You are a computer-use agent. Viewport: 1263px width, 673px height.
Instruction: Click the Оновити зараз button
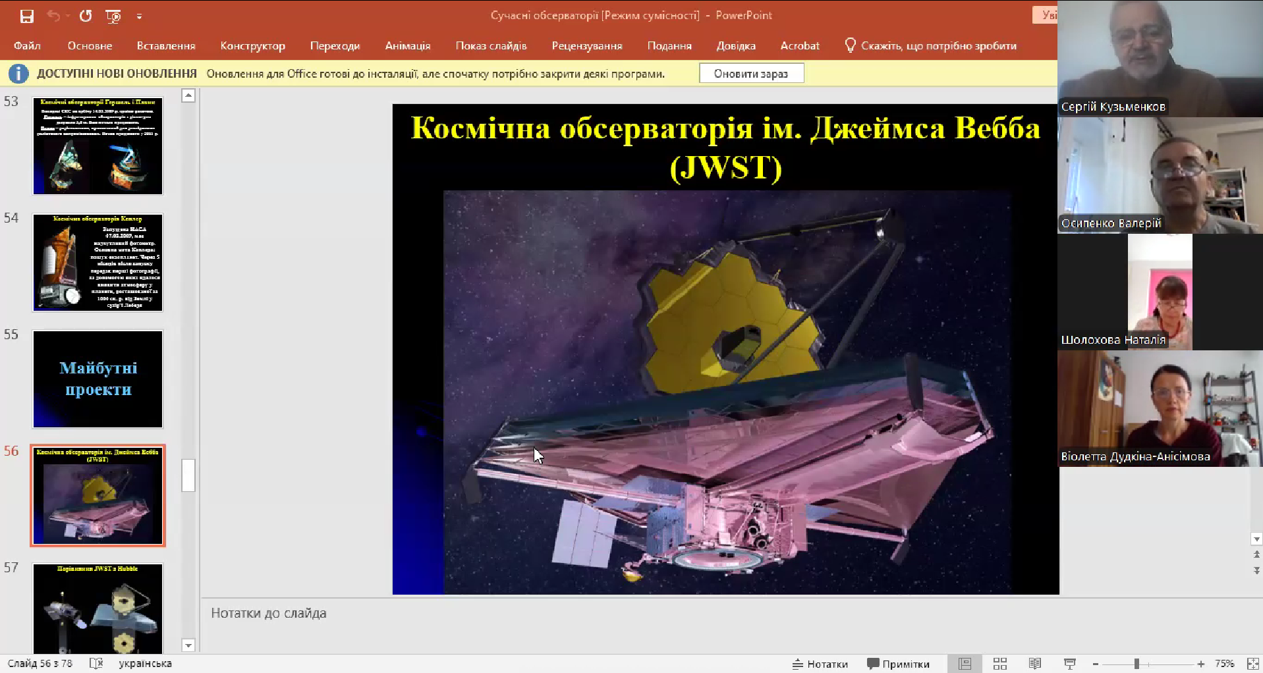(x=751, y=73)
